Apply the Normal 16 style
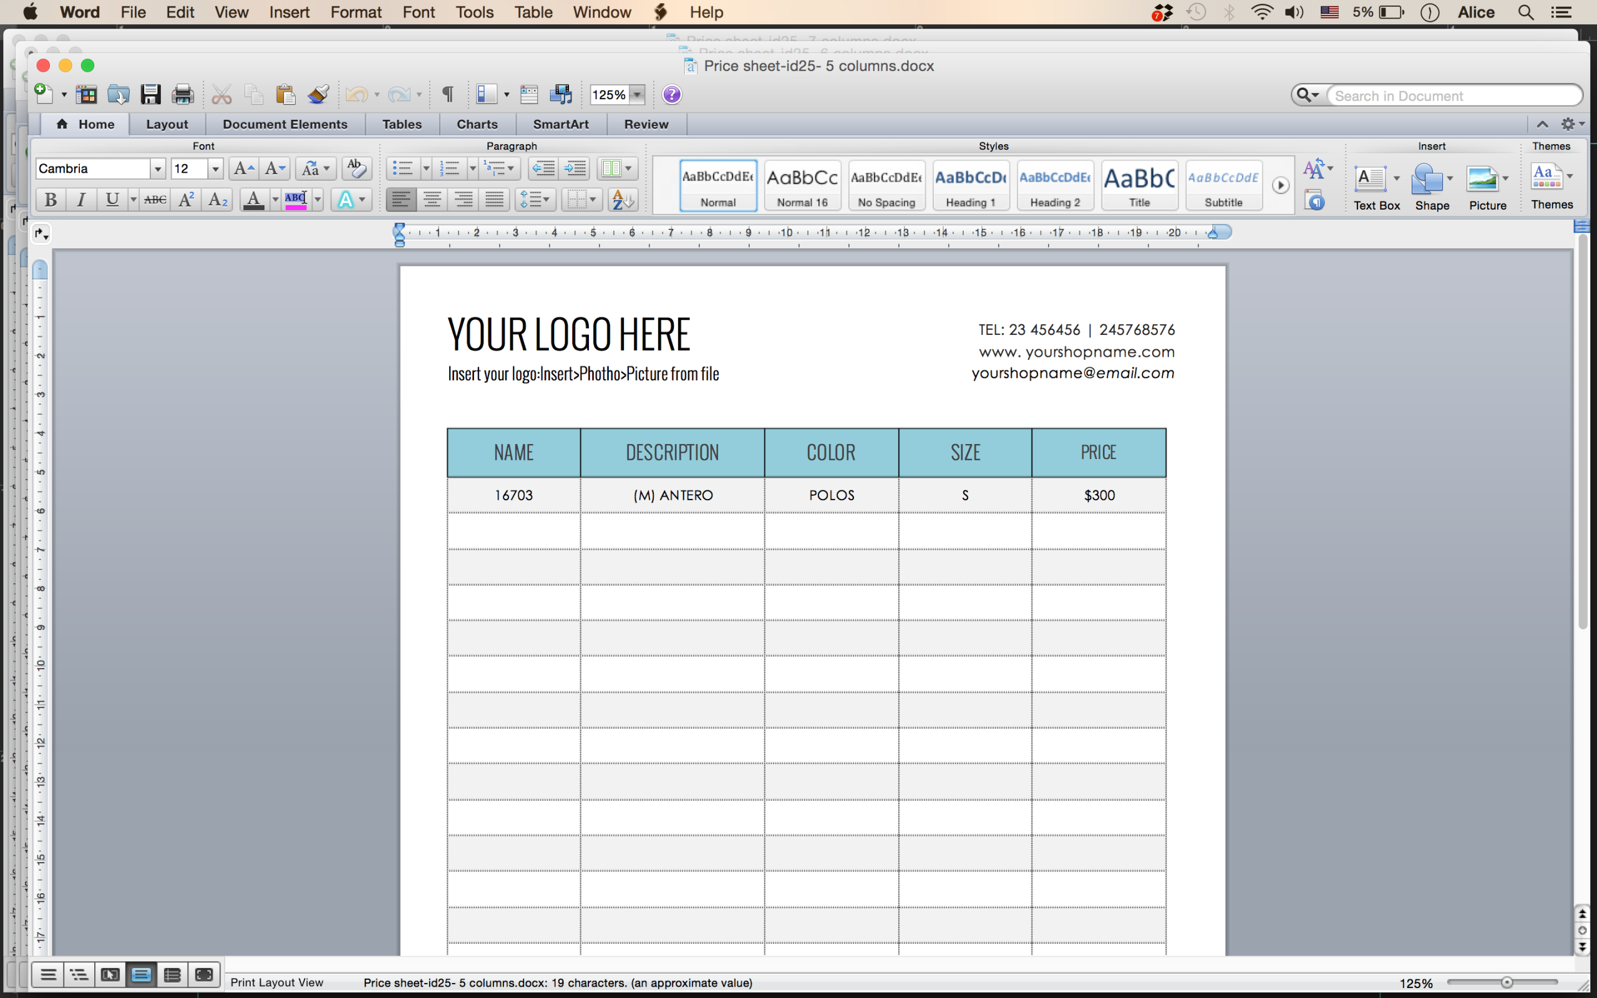This screenshot has width=1597, height=998. click(802, 185)
